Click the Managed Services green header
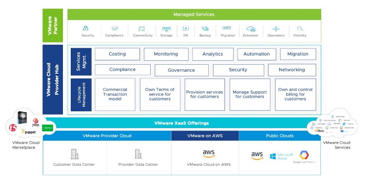Viewport: 368px width, 185px height. pos(194,15)
